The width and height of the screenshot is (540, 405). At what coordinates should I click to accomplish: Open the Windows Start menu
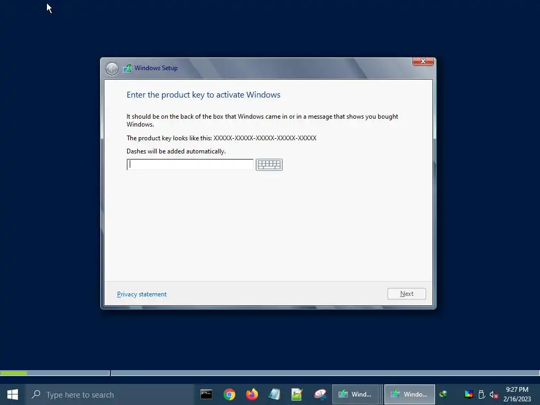[x=13, y=394]
